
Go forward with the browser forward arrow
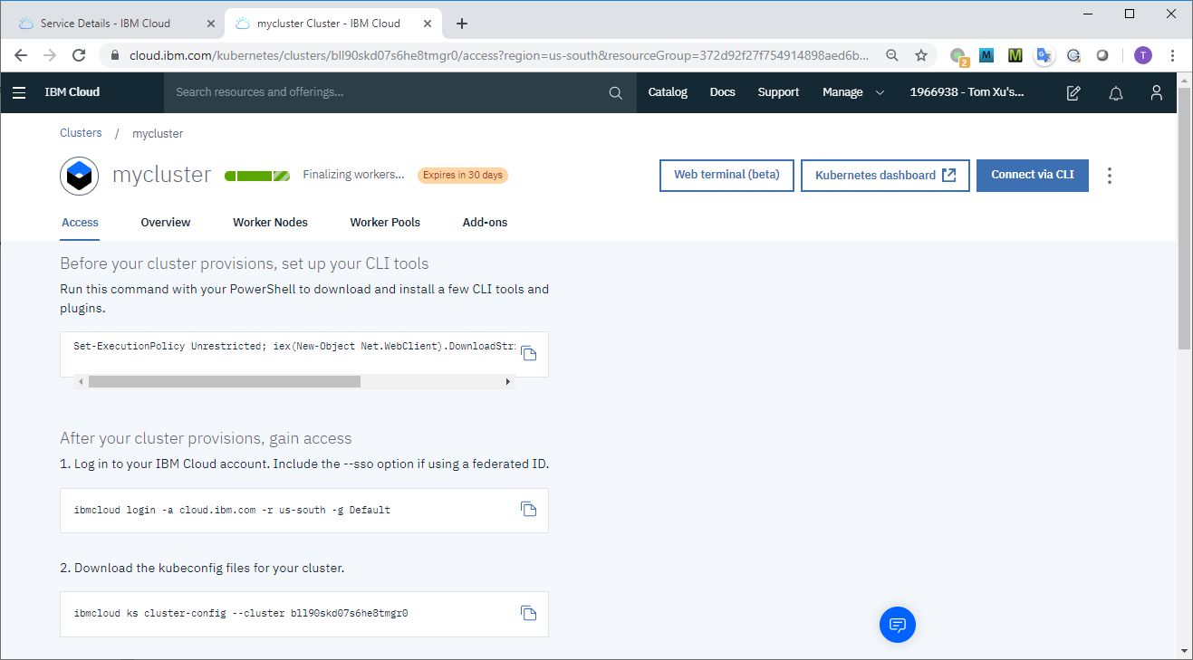coord(50,55)
